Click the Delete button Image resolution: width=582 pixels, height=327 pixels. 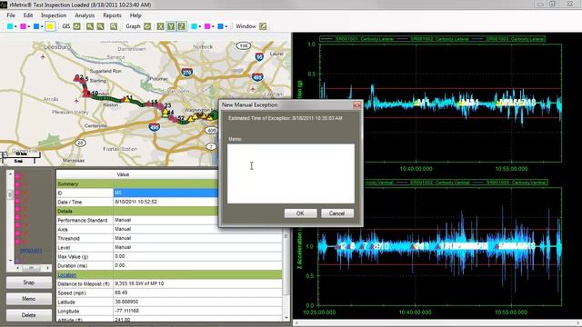click(29, 315)
